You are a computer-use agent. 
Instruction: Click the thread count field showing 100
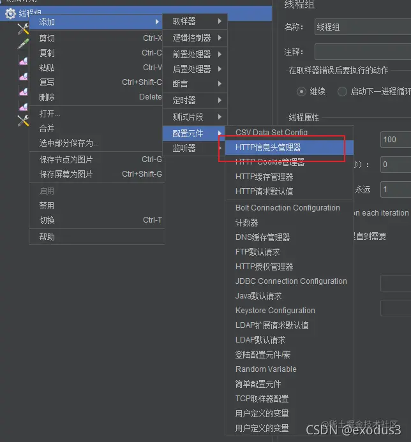[x=396, y=140]
